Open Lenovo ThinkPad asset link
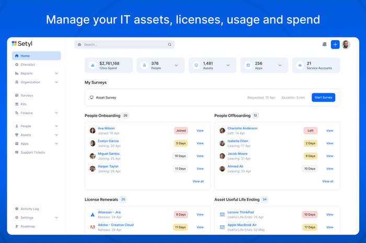Viewport: 366px width, 243px height. click(241, 212)
